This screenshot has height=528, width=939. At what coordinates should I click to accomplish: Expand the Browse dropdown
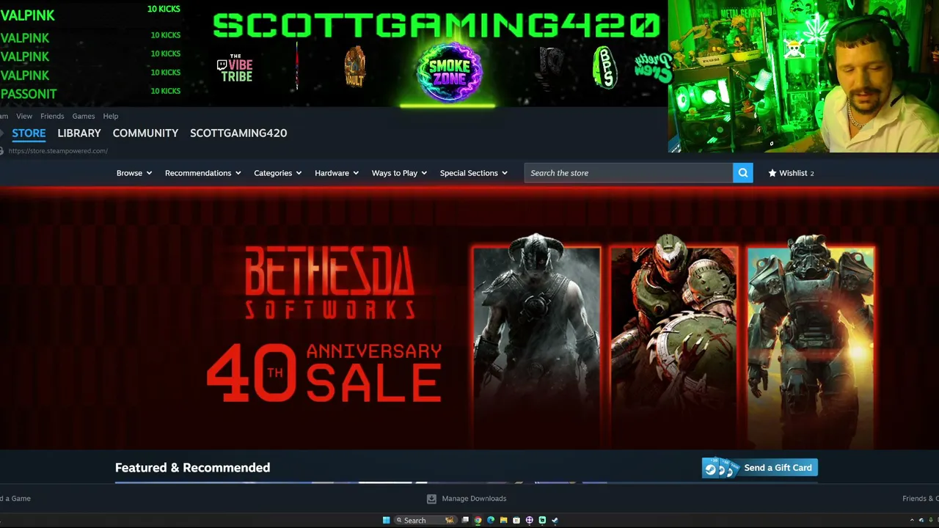coord(134,173)
